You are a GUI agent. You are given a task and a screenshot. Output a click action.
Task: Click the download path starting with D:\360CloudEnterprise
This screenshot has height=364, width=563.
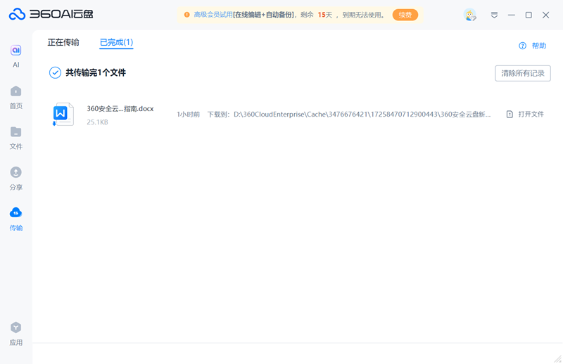[x=362, y=115]
